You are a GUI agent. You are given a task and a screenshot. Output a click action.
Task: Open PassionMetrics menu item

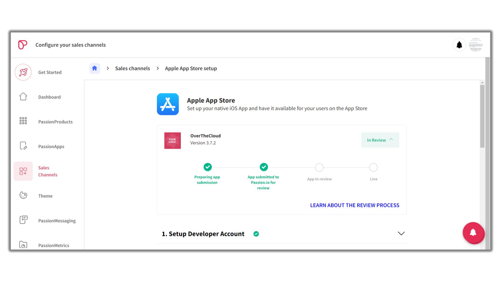[x=53, y=245]
